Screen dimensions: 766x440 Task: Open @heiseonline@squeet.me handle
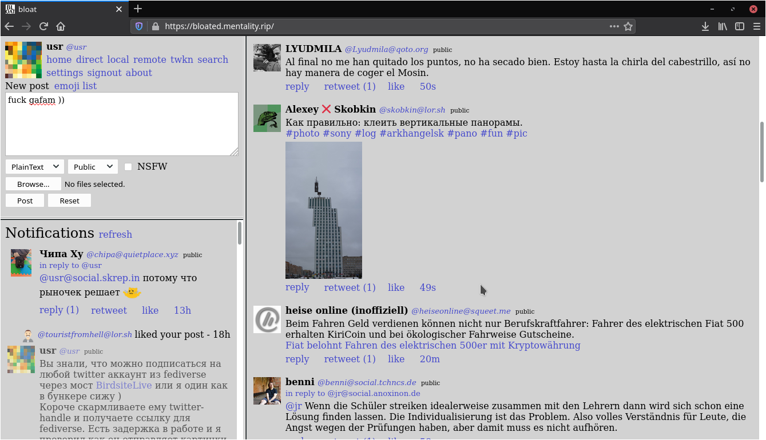pos(461,311)
